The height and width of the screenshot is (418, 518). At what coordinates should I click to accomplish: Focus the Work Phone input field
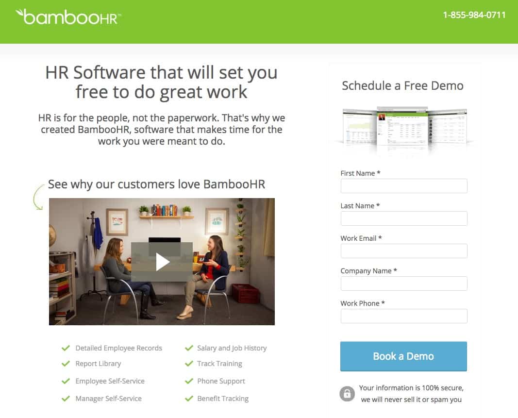pyautogui.click(x=404, y=316)
